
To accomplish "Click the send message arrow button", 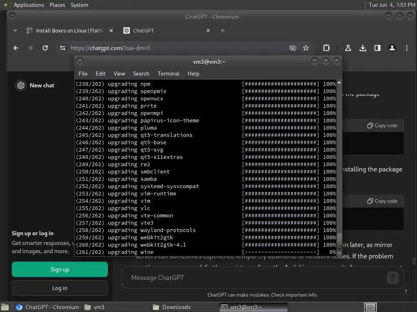I will tap(393, 278).
